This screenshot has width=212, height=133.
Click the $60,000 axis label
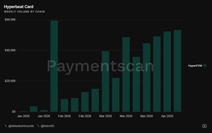click(x=10, y=20)
